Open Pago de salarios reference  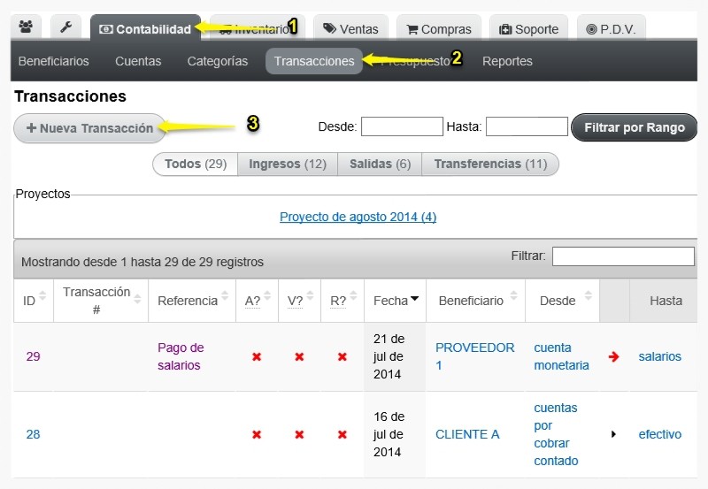(x=181, y=356)
